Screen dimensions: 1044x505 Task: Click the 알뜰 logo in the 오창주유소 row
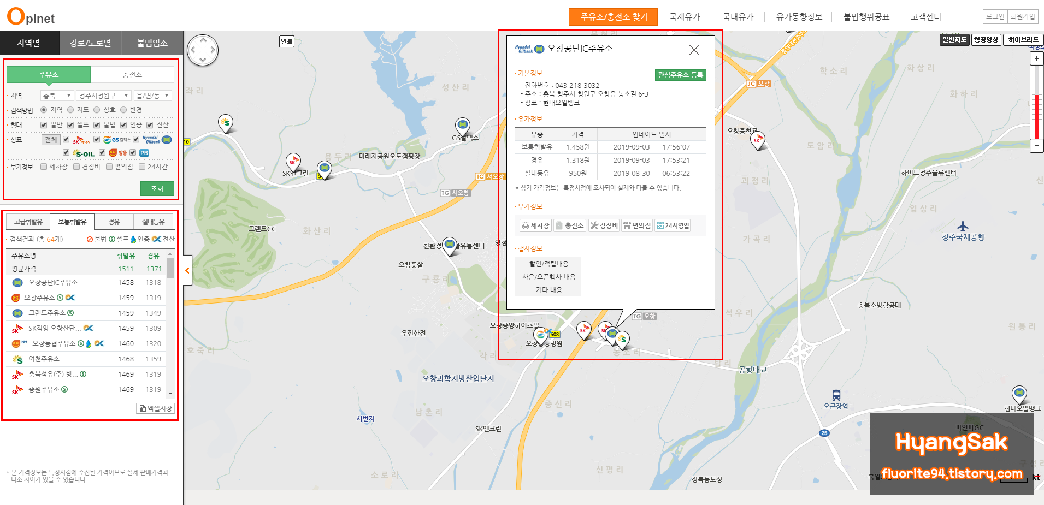(15, 298)
